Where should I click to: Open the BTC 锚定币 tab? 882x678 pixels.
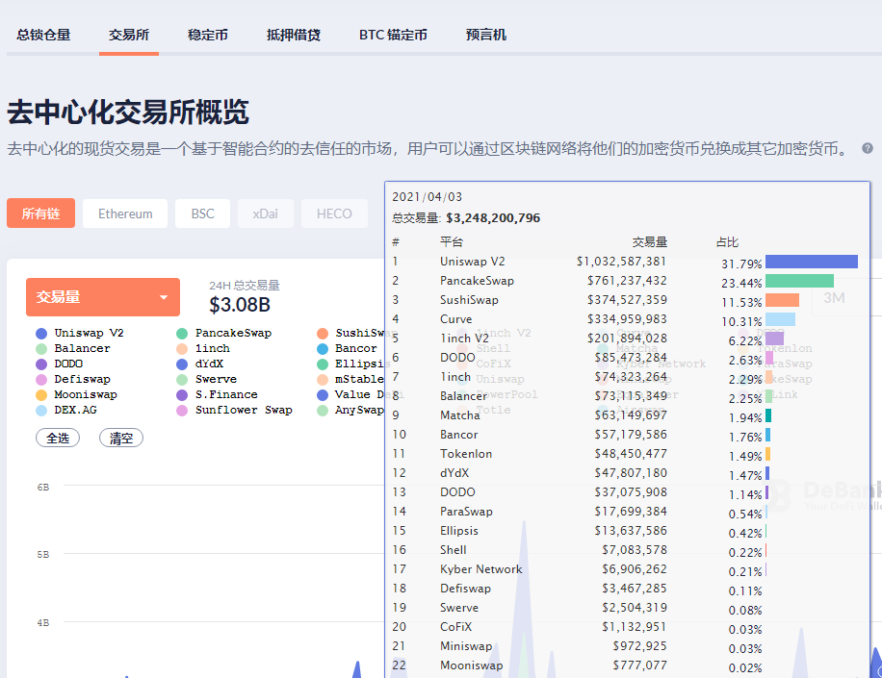tap(393, 35)
